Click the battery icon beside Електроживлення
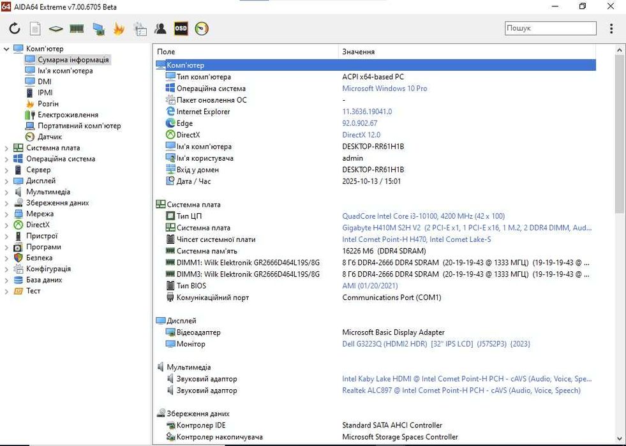This screenshot has width=626, height=446. pyautogui.click(x=30, y=115)
